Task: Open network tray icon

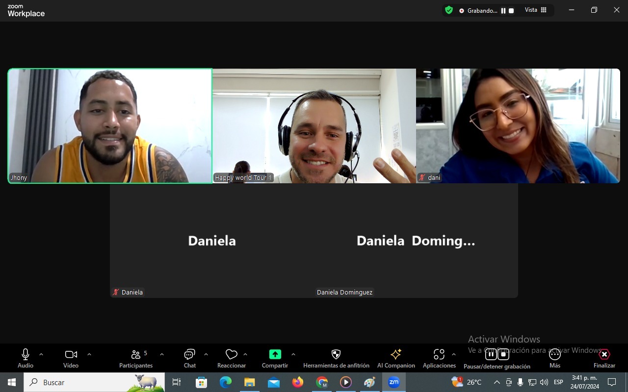Action: [532, 382]
